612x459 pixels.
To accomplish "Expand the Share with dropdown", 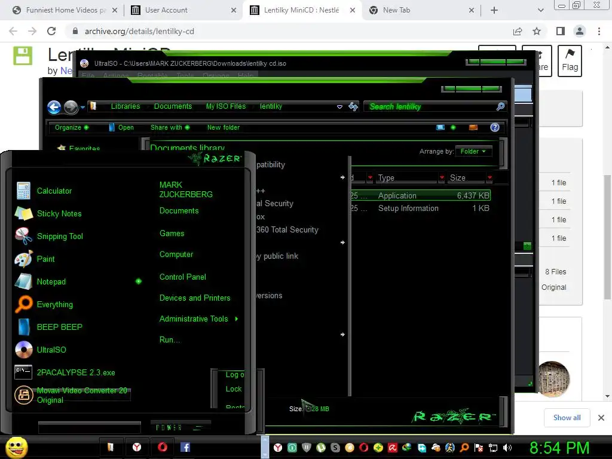I will pos(170,127).
